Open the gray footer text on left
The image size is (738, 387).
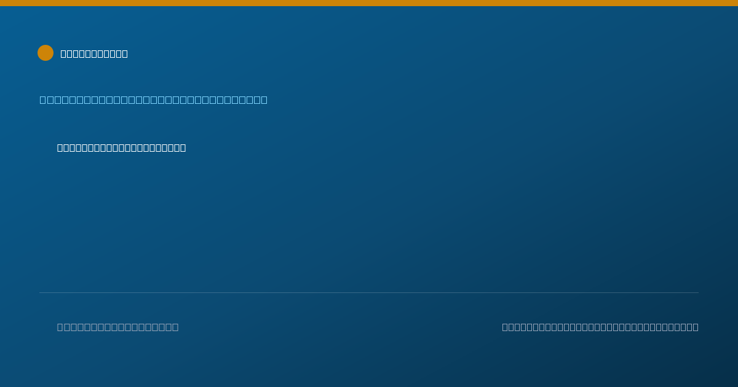click(118, 327)
